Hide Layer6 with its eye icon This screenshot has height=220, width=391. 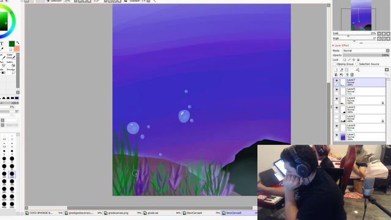click(x=337, y=126)
